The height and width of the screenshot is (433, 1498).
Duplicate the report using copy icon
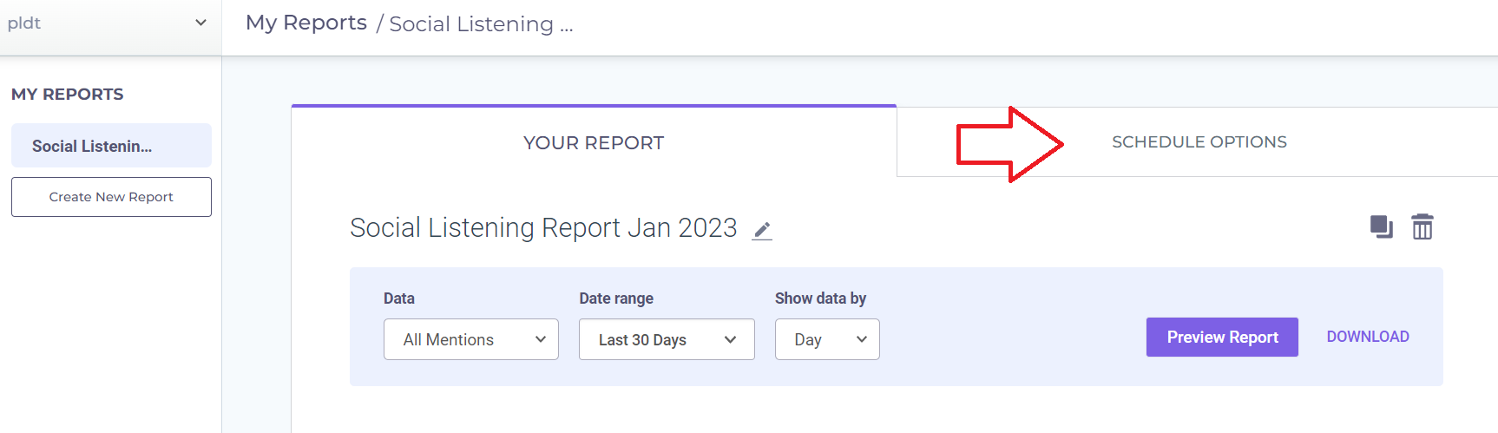coord(1382,227)
